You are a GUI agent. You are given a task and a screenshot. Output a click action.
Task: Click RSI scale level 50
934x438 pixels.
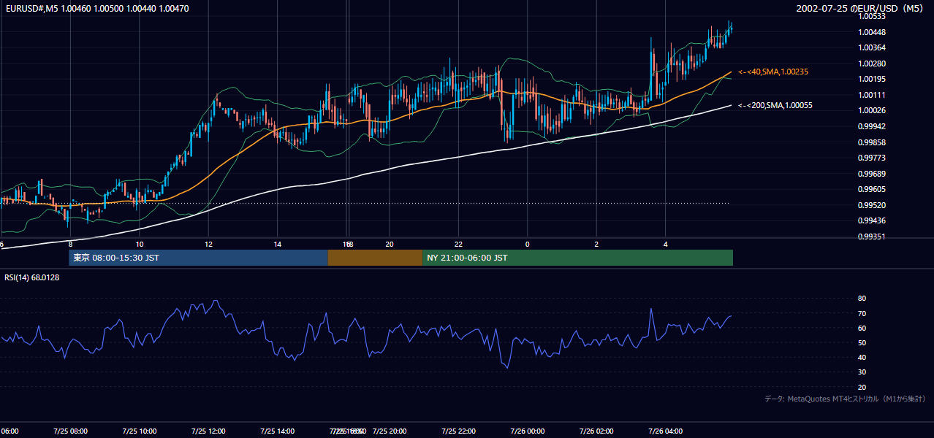(x=862, y=342)
